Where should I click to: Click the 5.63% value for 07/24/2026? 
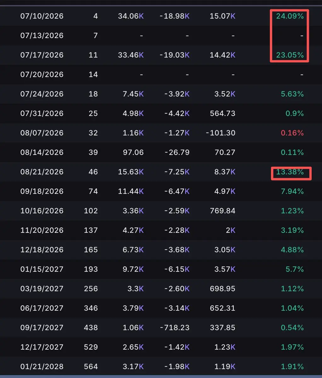point(292,94)
